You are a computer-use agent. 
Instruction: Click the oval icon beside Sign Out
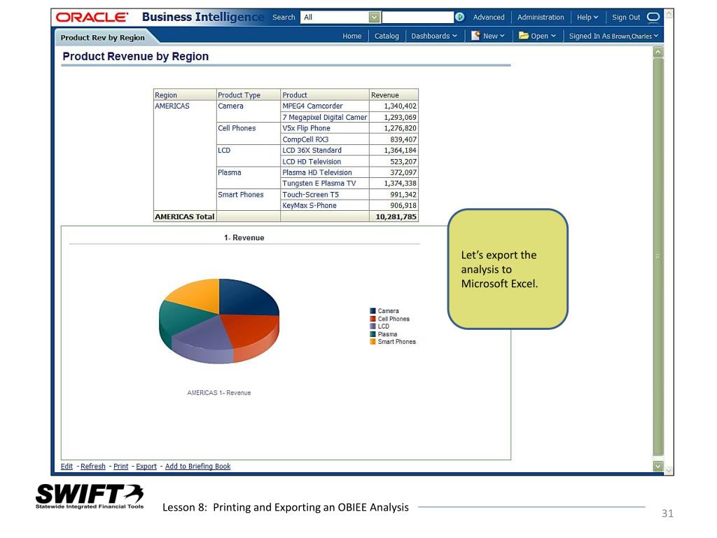click(x=653, y=17)
